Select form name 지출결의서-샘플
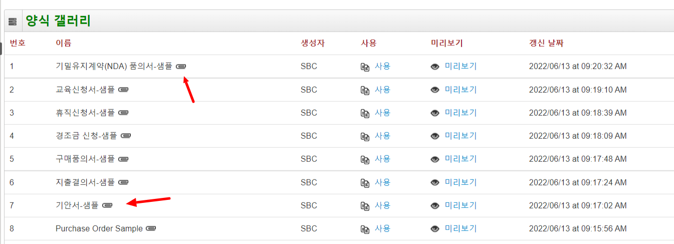The height and width of the screenshot is (244, 674). pos(85,182)
